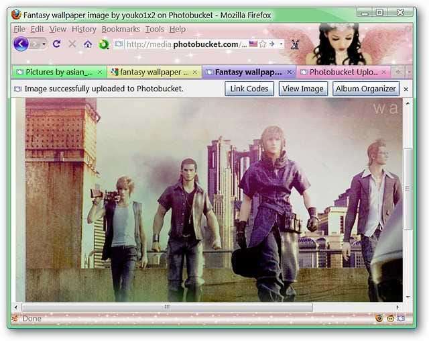This screenshot has height=341, width=429.
Task: Close the yellow 'fantasy wallpaper ...' tab
Action: click(195, 72)
